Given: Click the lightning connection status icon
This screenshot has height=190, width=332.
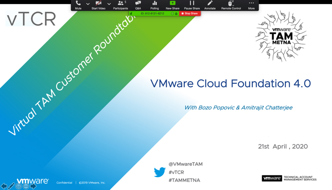Looking at the screenshot, I should point(131,14).
